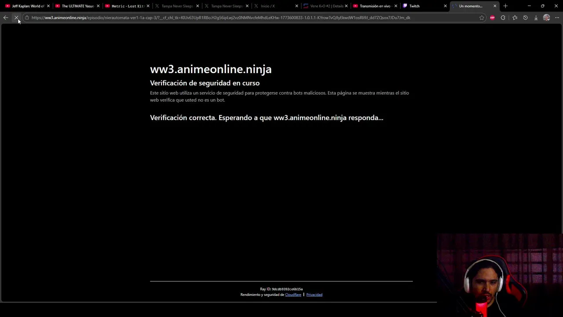Open a new tab with plus button
The height and width of the screenshot is (317, 563).
click(x=505, y=6)
